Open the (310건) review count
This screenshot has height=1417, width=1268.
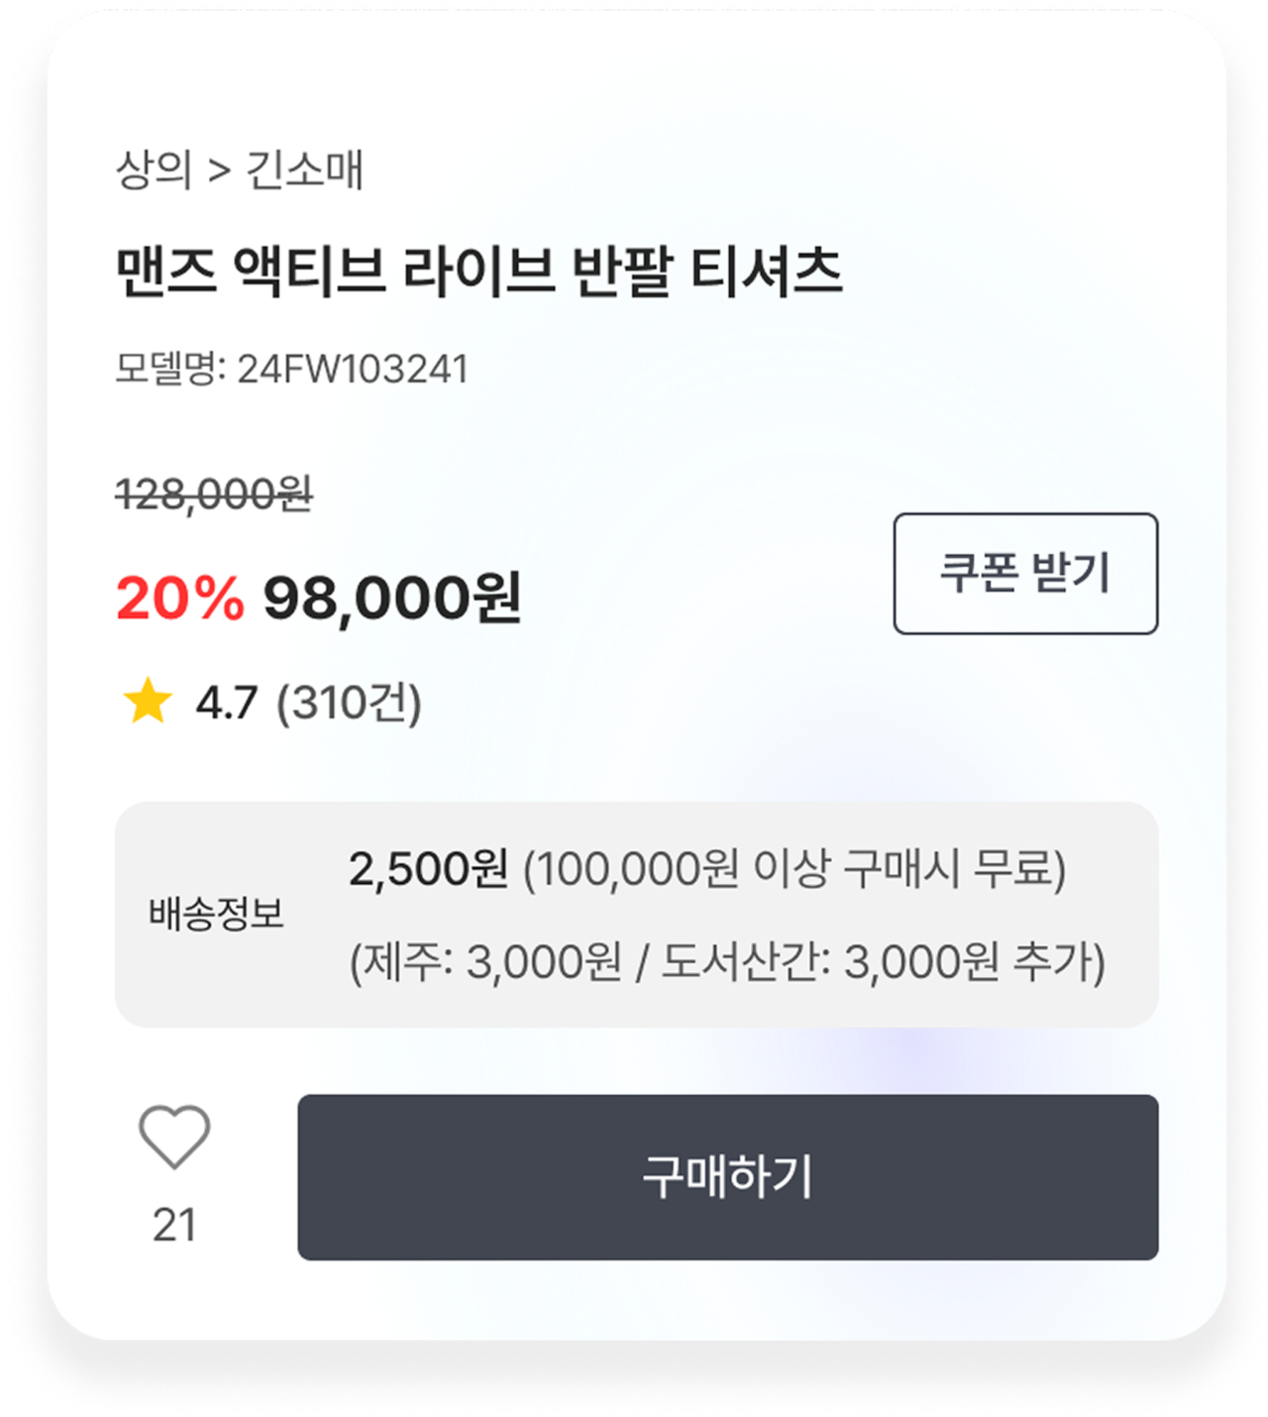point(349,704)
